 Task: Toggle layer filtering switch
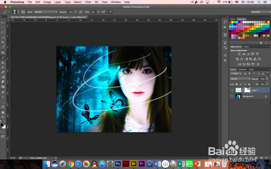point(267,74)
